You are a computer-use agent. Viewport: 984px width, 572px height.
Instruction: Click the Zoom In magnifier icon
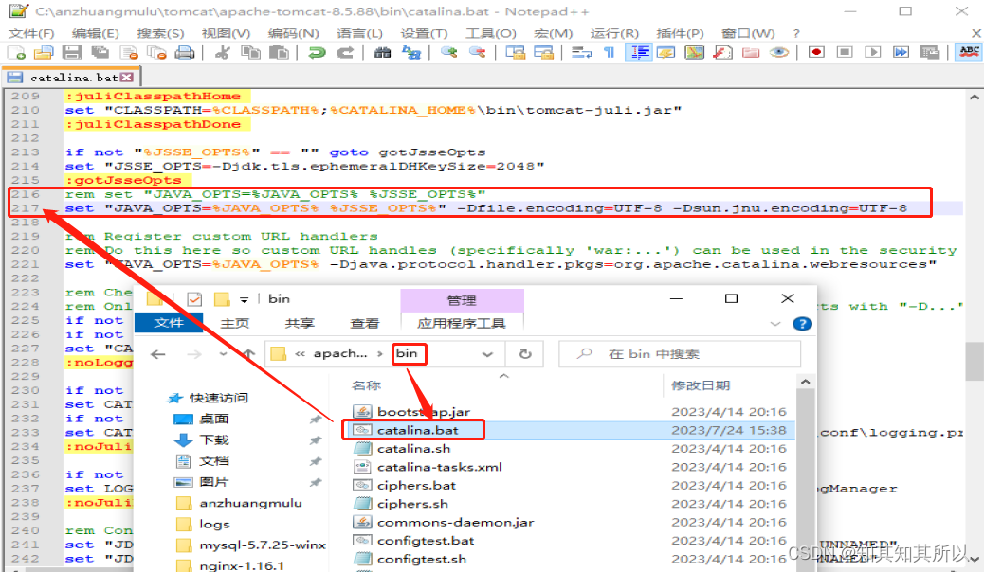click(x=448, y=53)
